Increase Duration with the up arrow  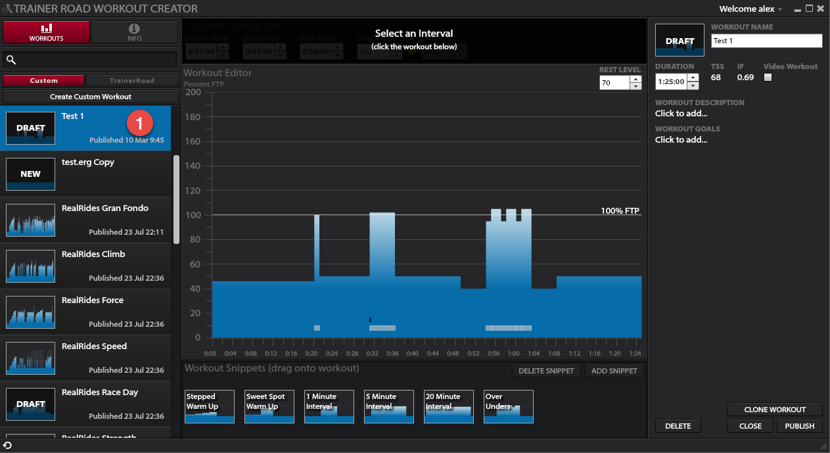click(x=693, y=78)
